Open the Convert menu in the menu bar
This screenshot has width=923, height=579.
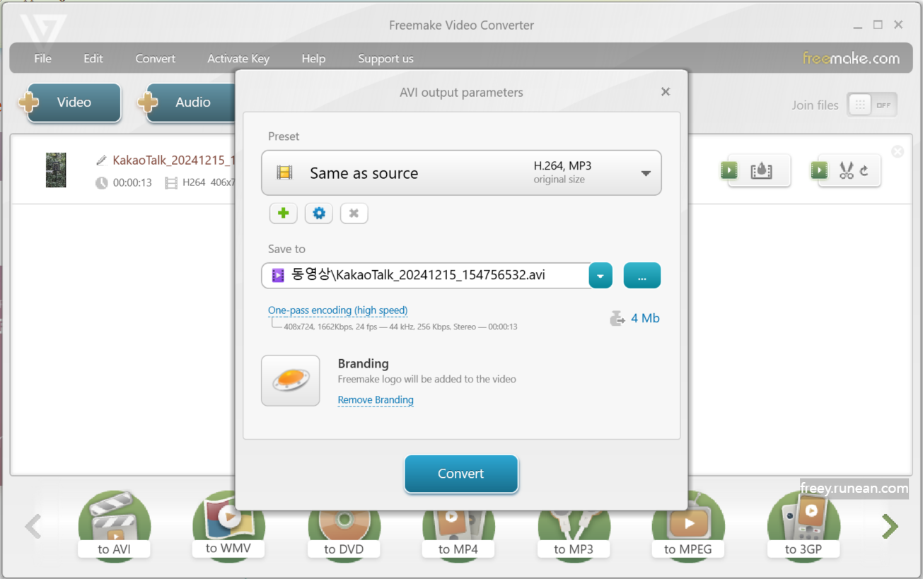(x=155, y=59)
